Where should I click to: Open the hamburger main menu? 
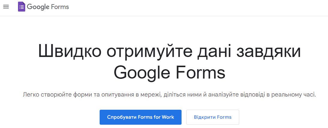(6, 7)
